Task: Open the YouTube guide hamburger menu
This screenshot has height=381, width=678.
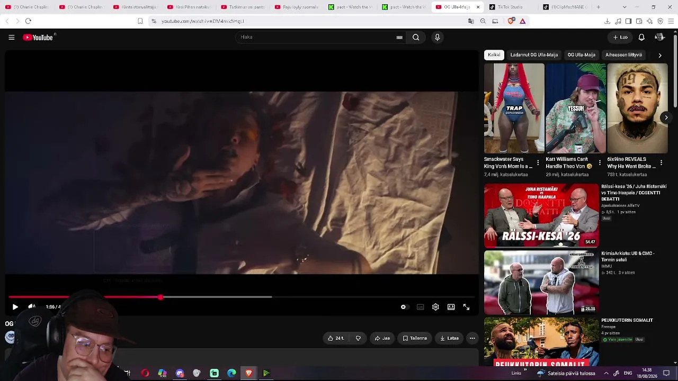Action: click(11, 37)
